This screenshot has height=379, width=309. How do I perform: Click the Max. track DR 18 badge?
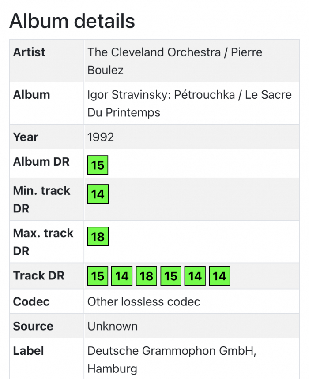(98, 237)
